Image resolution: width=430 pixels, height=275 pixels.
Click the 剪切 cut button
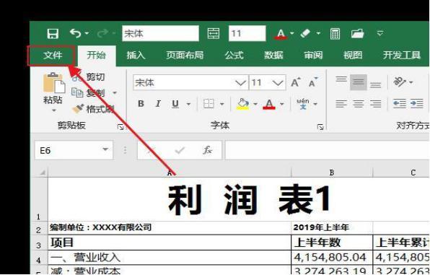pyautogui.click(x=89, y=77)
